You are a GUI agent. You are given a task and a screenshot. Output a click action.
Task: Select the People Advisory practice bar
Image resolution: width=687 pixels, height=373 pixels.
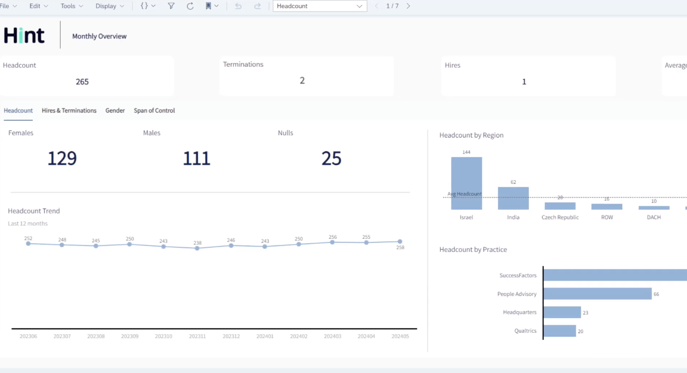[598, 294]
